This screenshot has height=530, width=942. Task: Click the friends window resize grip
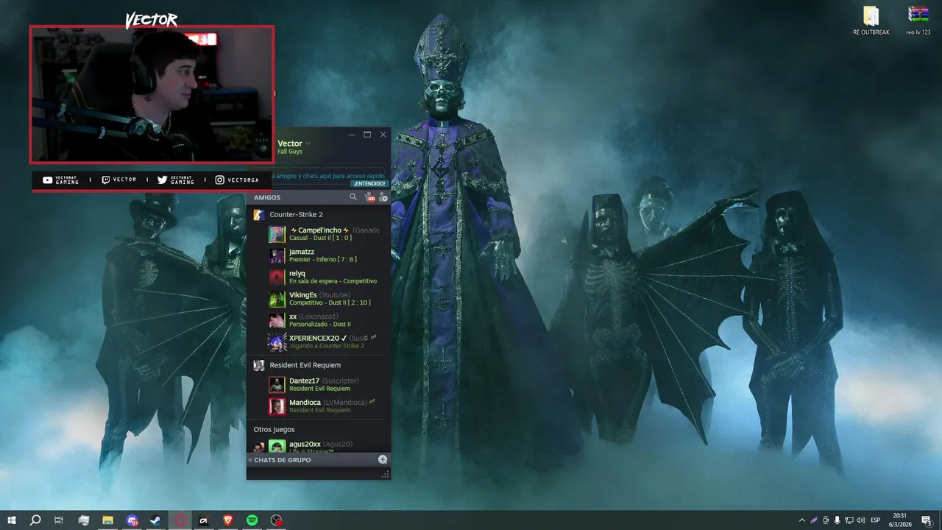point(385,476)
